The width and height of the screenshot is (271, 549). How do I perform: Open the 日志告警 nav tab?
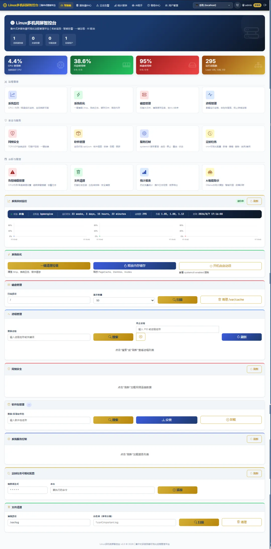click(x=103, y=5)
